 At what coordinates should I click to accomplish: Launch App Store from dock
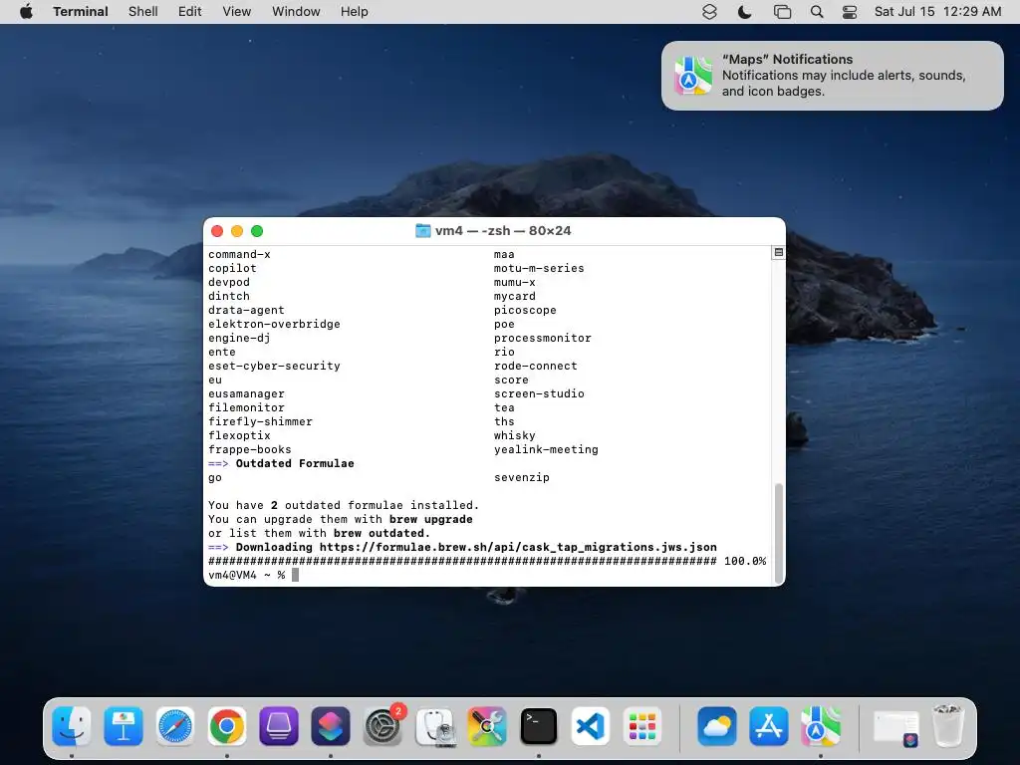(769, 725)
